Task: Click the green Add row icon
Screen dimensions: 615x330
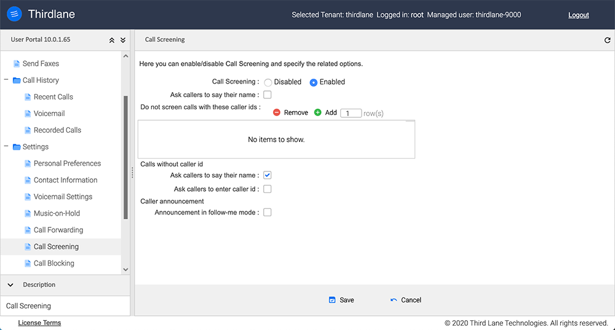Action: (318, 112)
